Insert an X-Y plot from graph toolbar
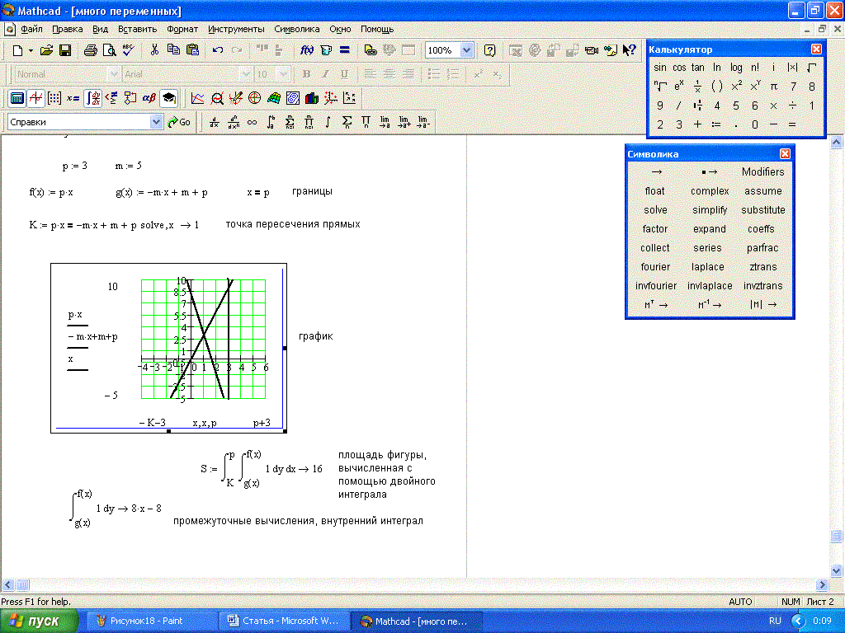This screenshot has width=845, height=633. point(197,98)
